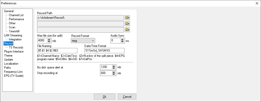Viewport: 261px width, 102px height.
Task: Click the File Naming text field
Action: 57,50
